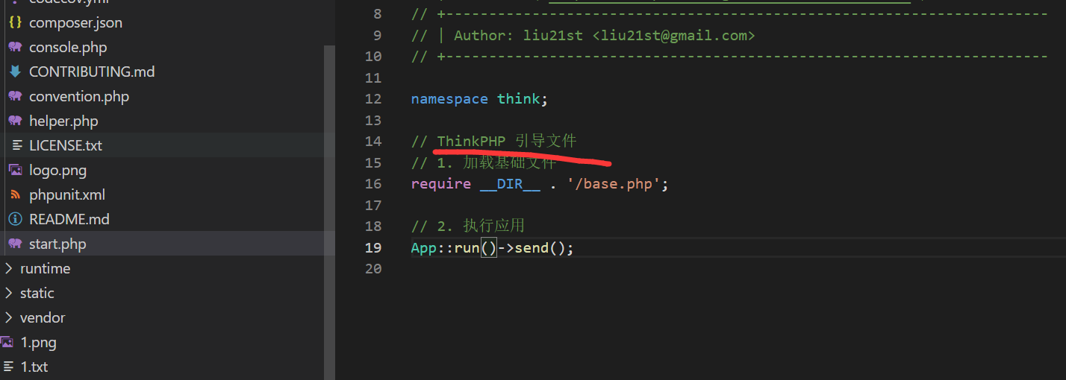This screenshot has width=1066, height=380.
Task: Click the PHP elephant icon beside console.php
Action: 15,47
